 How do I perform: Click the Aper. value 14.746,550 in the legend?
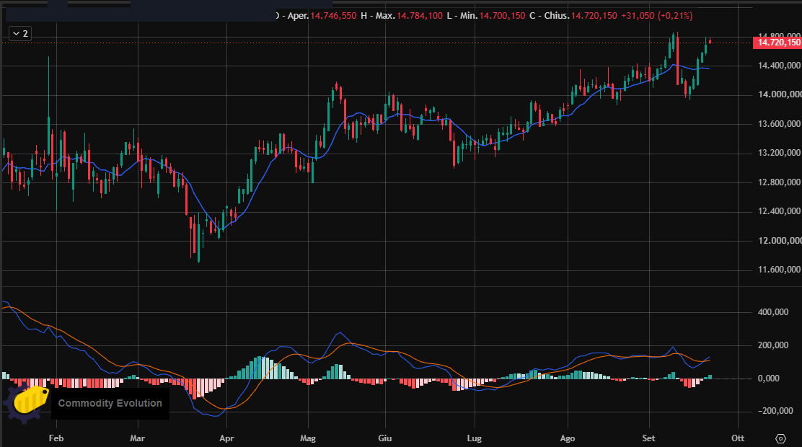click(x=333, y=16)
